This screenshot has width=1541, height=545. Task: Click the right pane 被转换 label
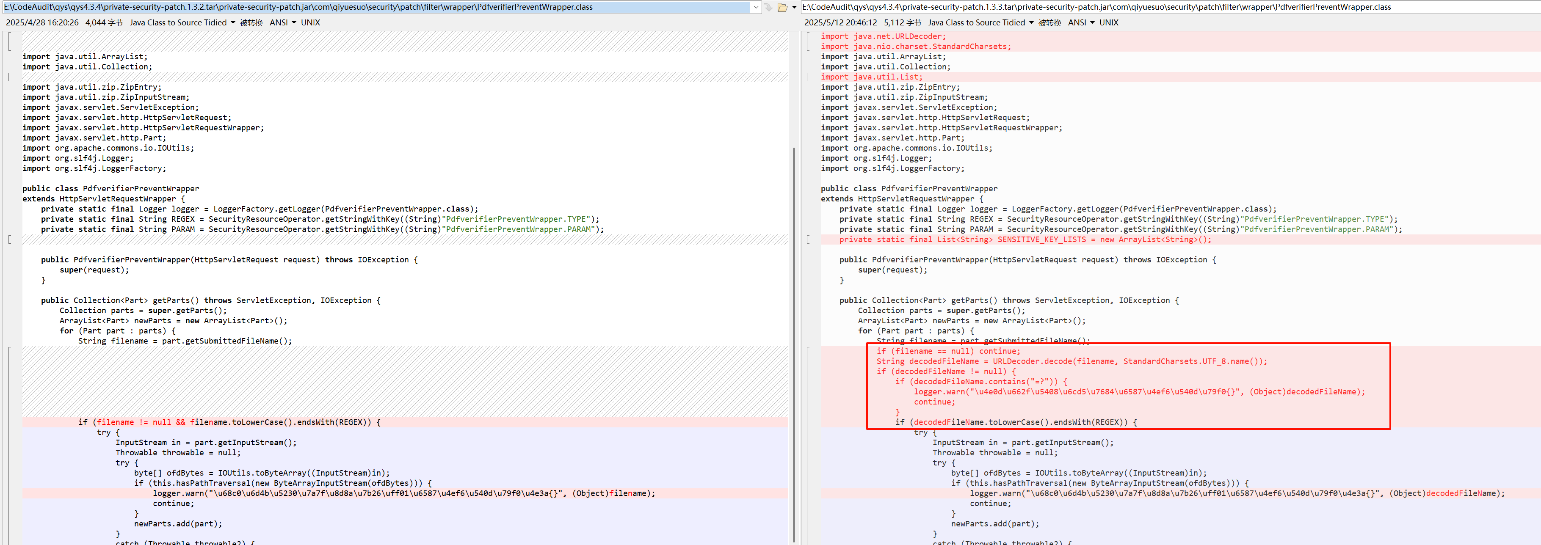point(1049,23)
